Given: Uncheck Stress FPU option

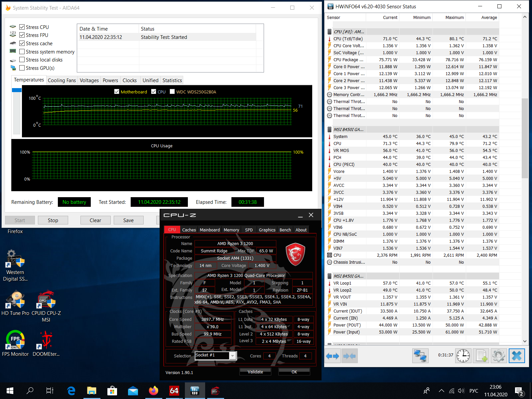Looking at the screenshot, I should pos(22,35).
